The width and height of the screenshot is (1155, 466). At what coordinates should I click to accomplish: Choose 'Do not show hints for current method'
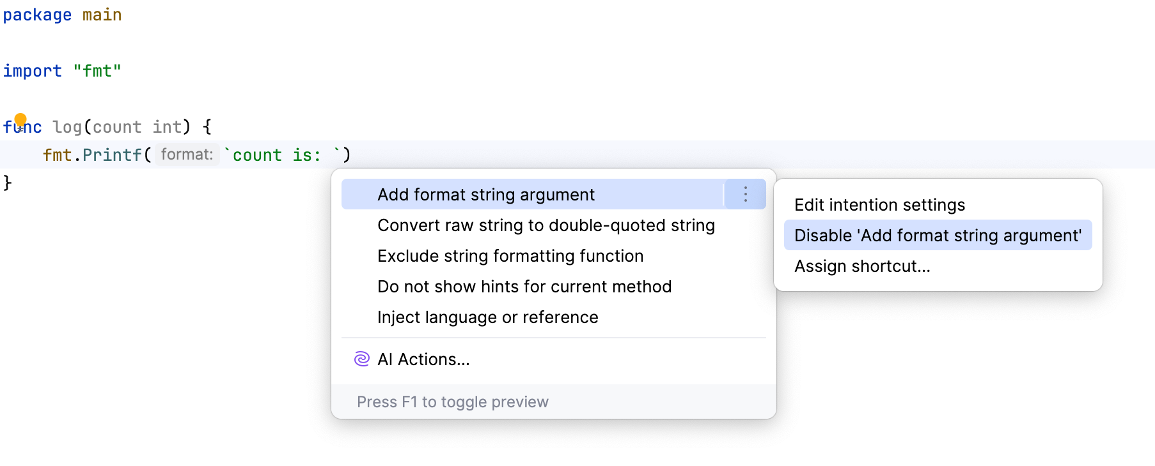pyautogui.click(x=524, y=286)
